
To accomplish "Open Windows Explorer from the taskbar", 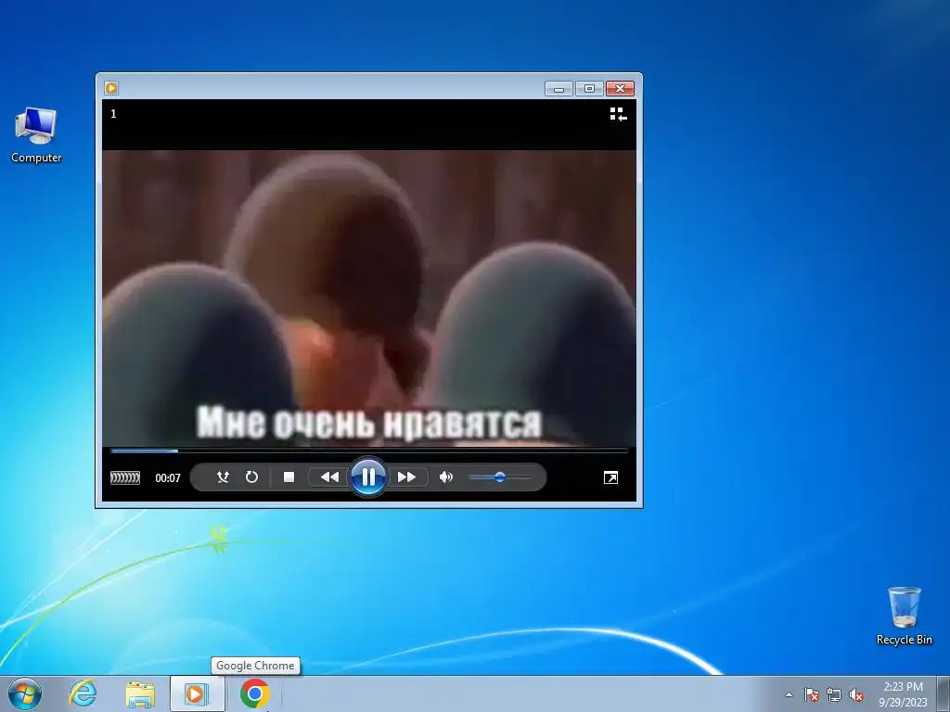I will tap(140, 693).
